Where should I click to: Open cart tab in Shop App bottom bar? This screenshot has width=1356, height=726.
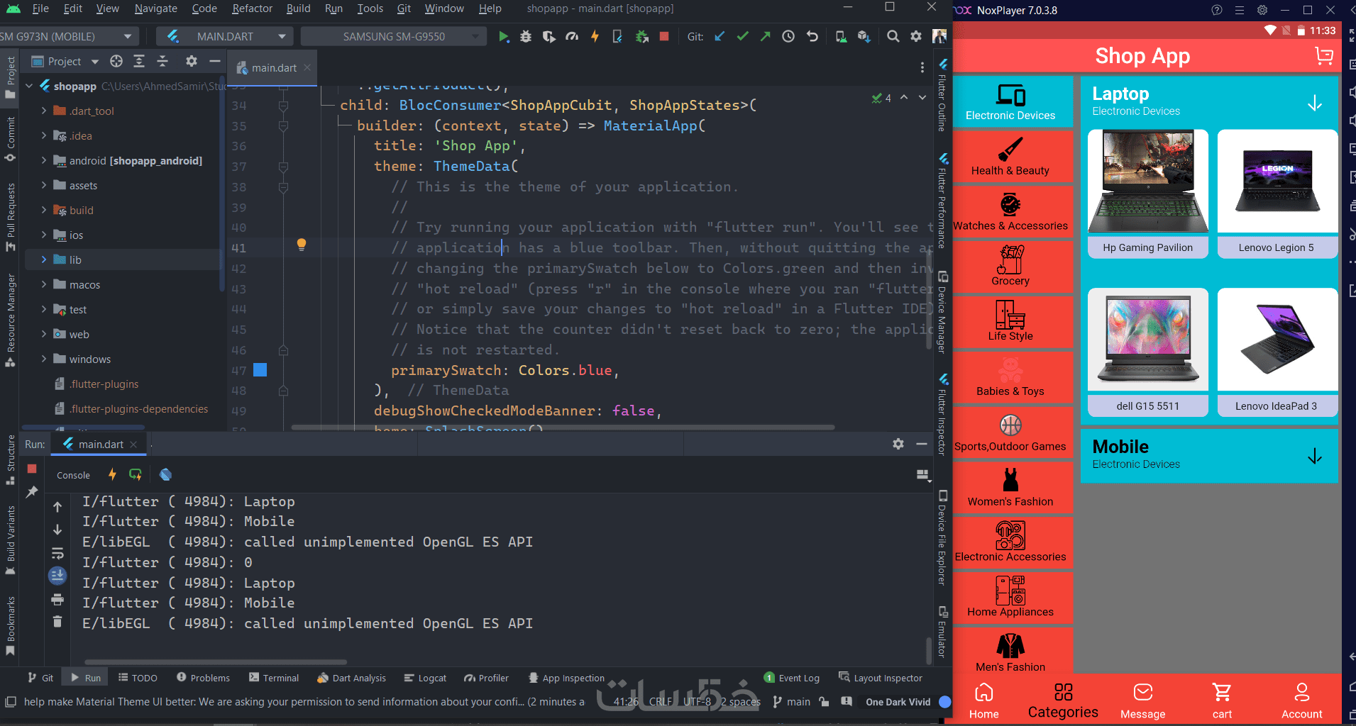[x=1222, y=700]
